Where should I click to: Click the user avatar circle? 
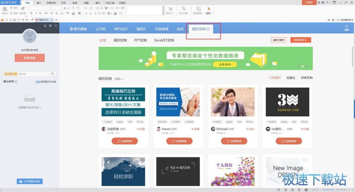pyautogui.click(x=30, y=36)
